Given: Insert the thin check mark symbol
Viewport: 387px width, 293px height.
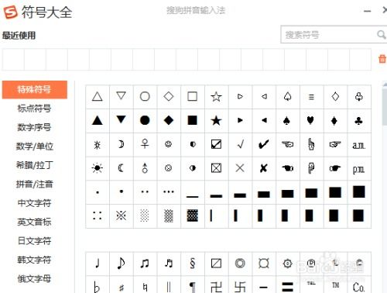Looking at the screenshot, I should click(x=240, y=144).
